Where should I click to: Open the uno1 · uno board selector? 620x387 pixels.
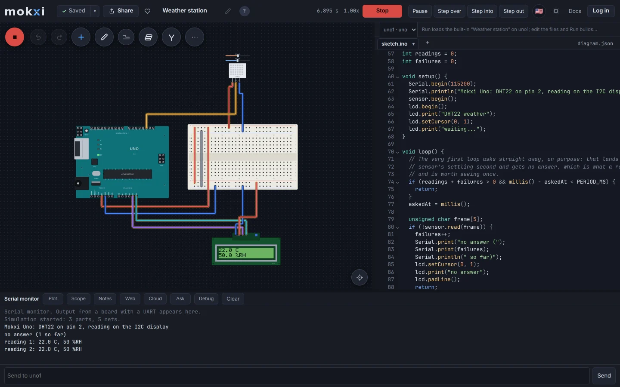point(398,30)
